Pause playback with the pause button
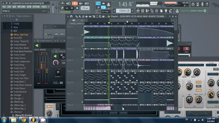This screenshot has height=123, width=219. (x=67, y=8)
